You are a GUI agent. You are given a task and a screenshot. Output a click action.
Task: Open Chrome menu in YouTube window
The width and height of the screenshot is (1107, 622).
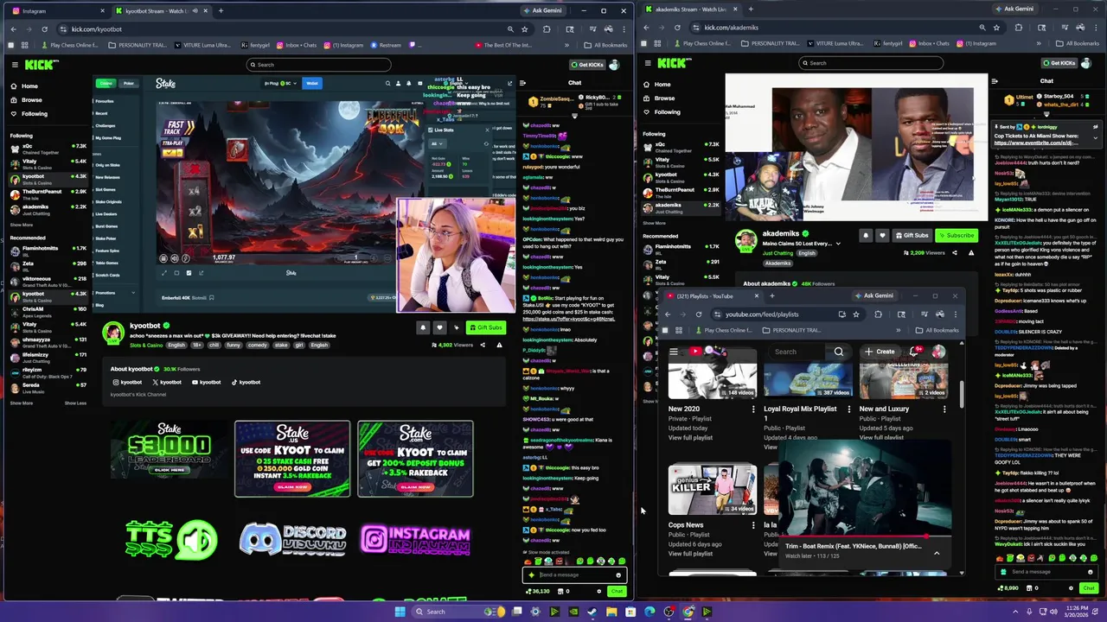[955, 314]
